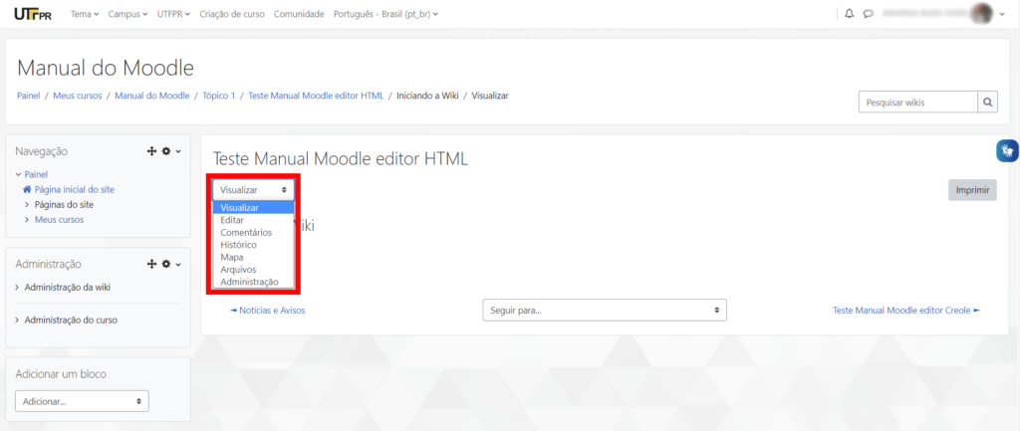Open the Campus dropdown menu

click(x=127, y=14)
